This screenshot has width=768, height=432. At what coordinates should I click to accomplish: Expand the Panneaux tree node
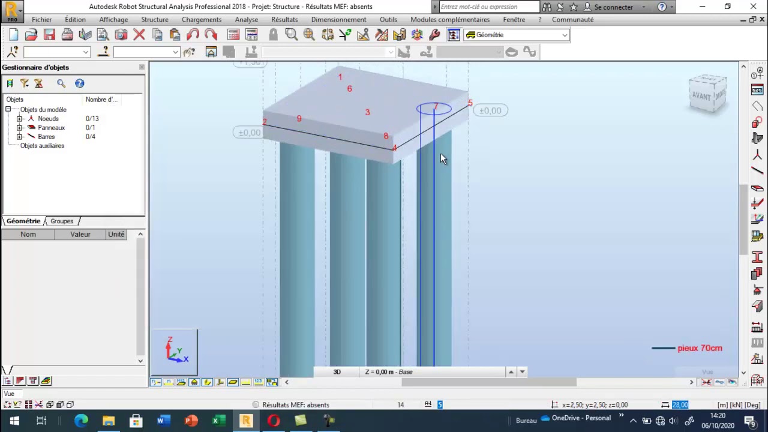(x=19, y=128)
